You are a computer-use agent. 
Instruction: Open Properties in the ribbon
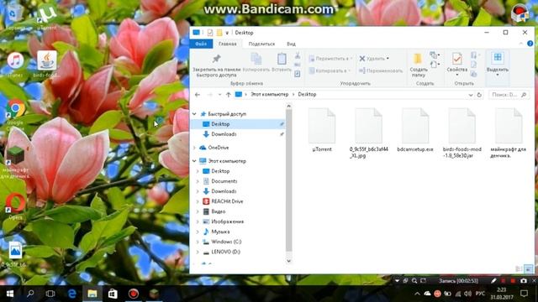tap(457, 65)
